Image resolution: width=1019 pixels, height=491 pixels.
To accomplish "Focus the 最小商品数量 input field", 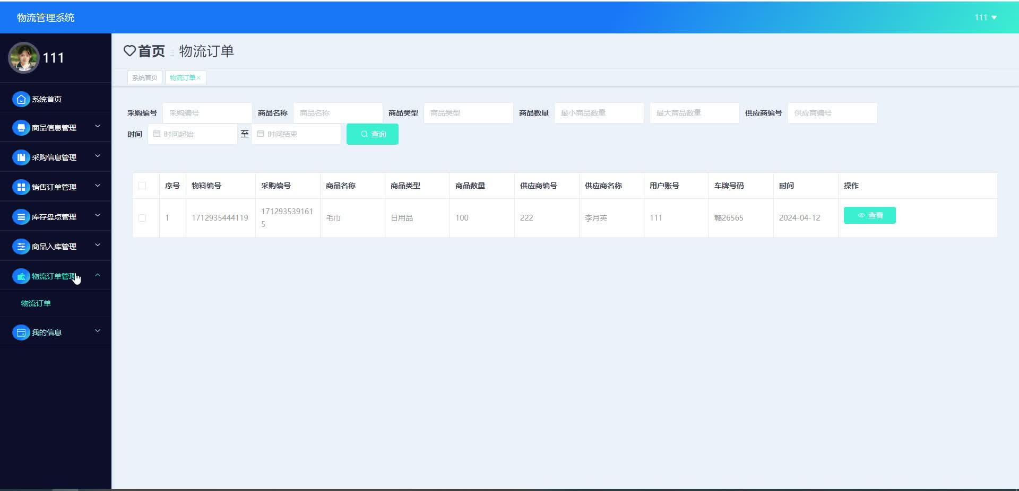I will [x=599, y=113].
